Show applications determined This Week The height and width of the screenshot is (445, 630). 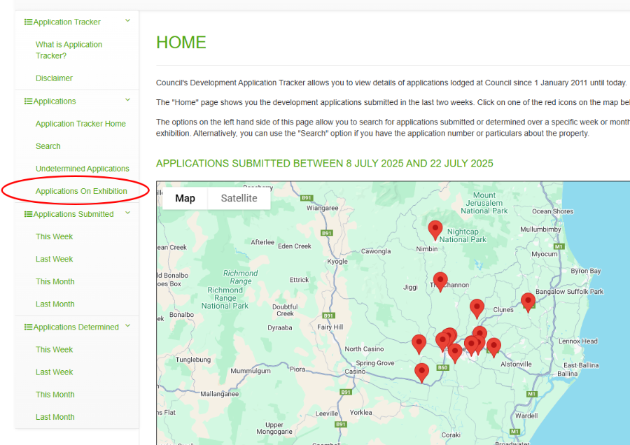pos(54,349)
